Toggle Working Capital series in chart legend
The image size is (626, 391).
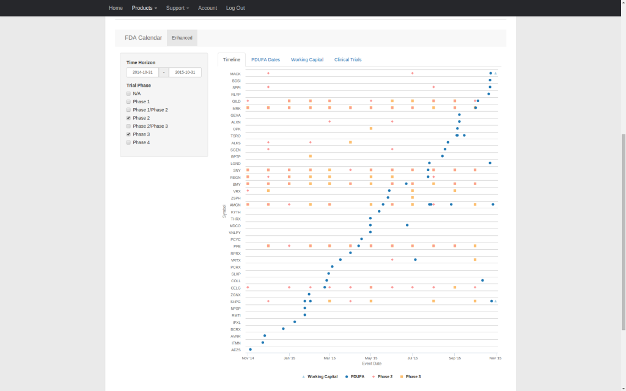coord(320,376)
